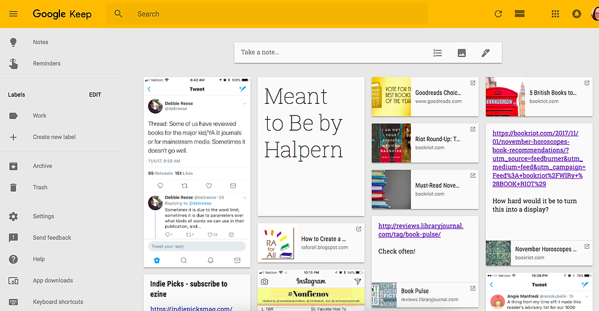Edit labels via the EDIT button

pyautogui.click(x=95, y=95)
